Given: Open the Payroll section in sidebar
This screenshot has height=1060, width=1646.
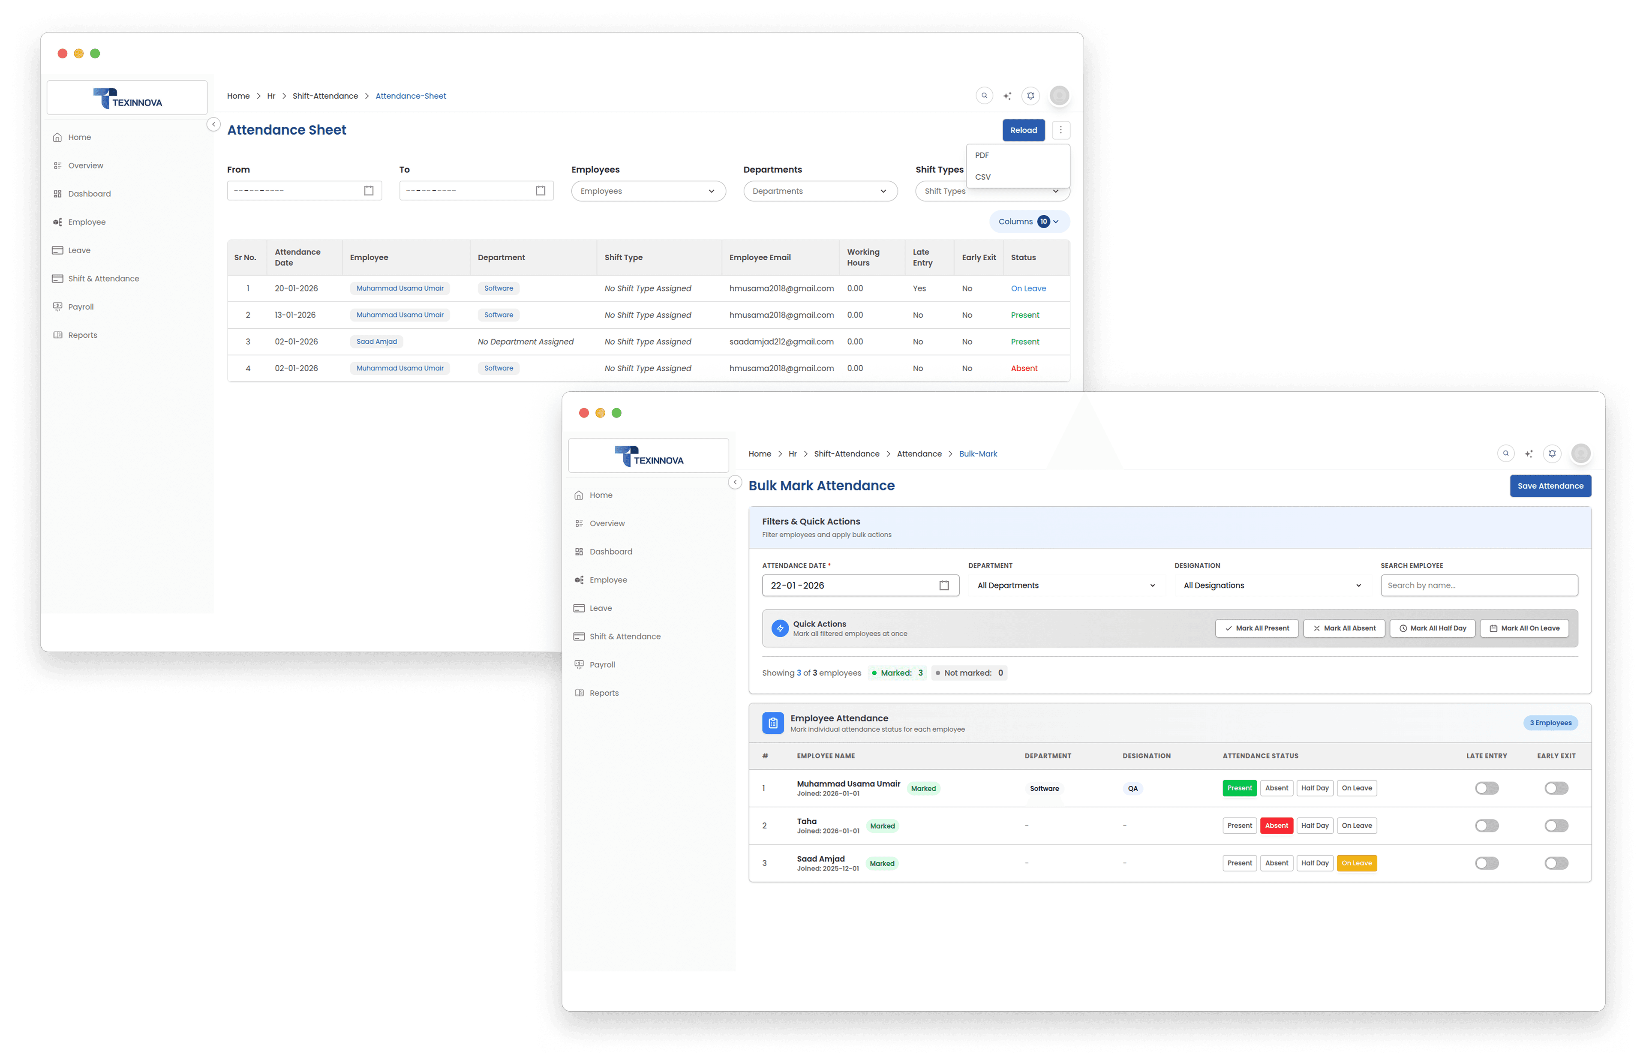Looking at the screenshot, I should 603,664.
